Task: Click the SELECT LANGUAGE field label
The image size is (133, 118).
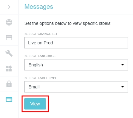Action: (x=40, y=56)
